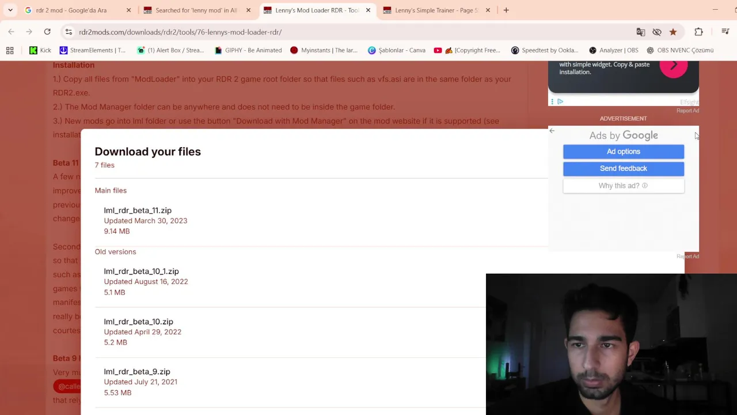Close the Lenny's Simple Trainer tab

pyautogui.click(x=488, y=10)
